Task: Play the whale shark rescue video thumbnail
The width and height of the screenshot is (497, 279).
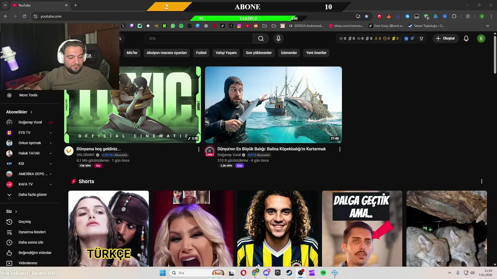Action: [x=273, y=105]
